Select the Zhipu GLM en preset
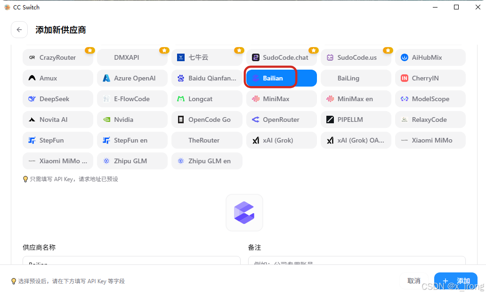 coord(207,161)
